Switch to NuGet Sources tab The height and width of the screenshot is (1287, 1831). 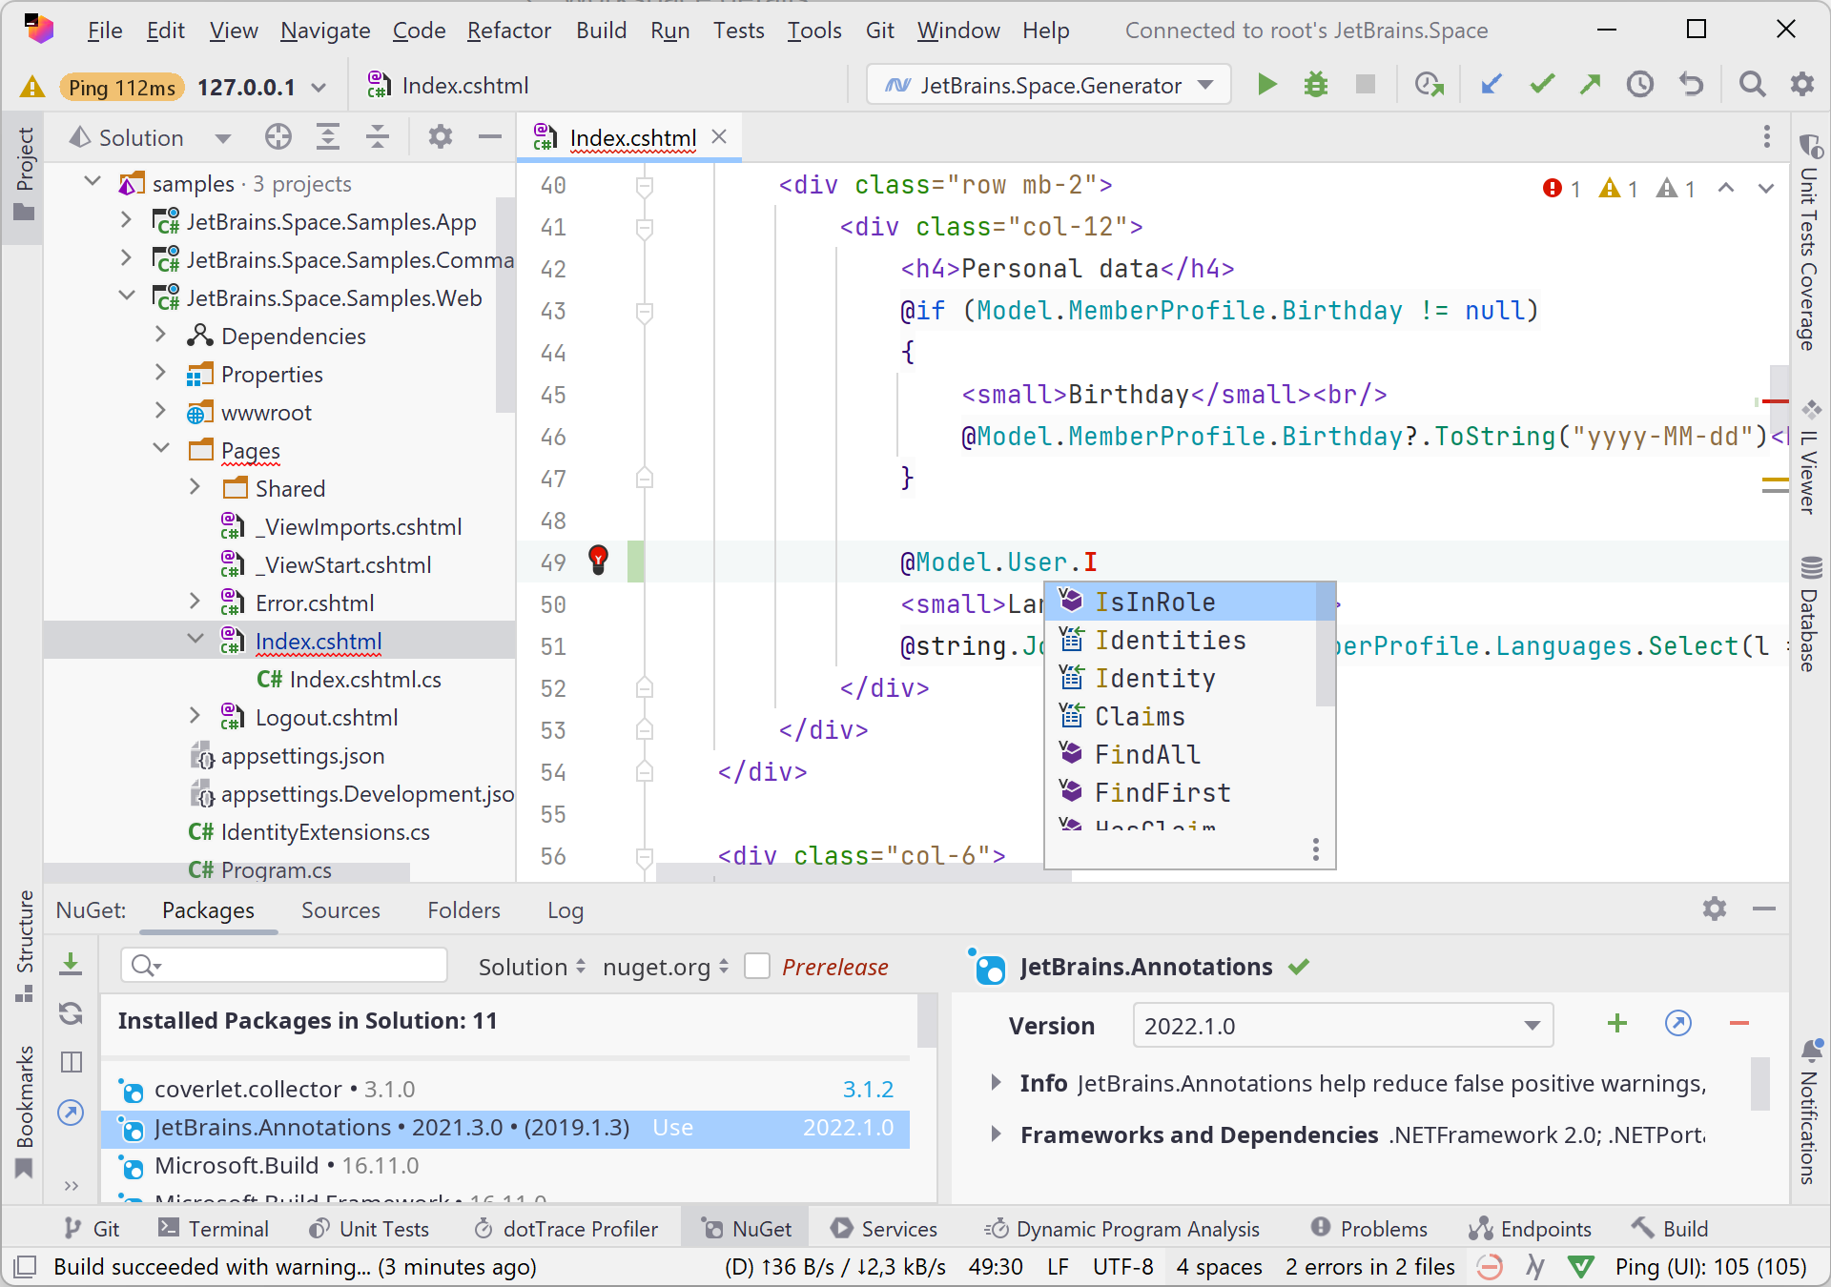coord(340,910)
